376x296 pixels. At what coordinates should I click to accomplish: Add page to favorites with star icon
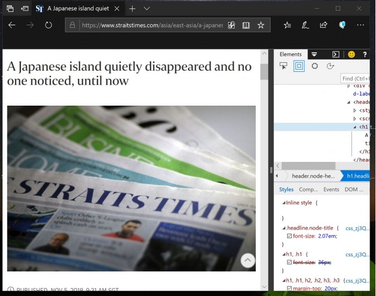point(261,25)
